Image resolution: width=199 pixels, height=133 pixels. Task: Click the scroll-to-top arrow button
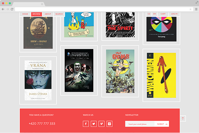183,118
